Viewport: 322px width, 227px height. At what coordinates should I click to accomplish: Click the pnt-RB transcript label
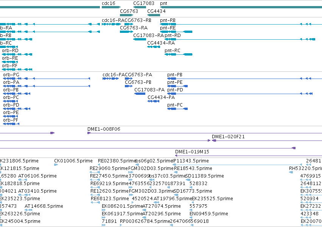point(168,20)
